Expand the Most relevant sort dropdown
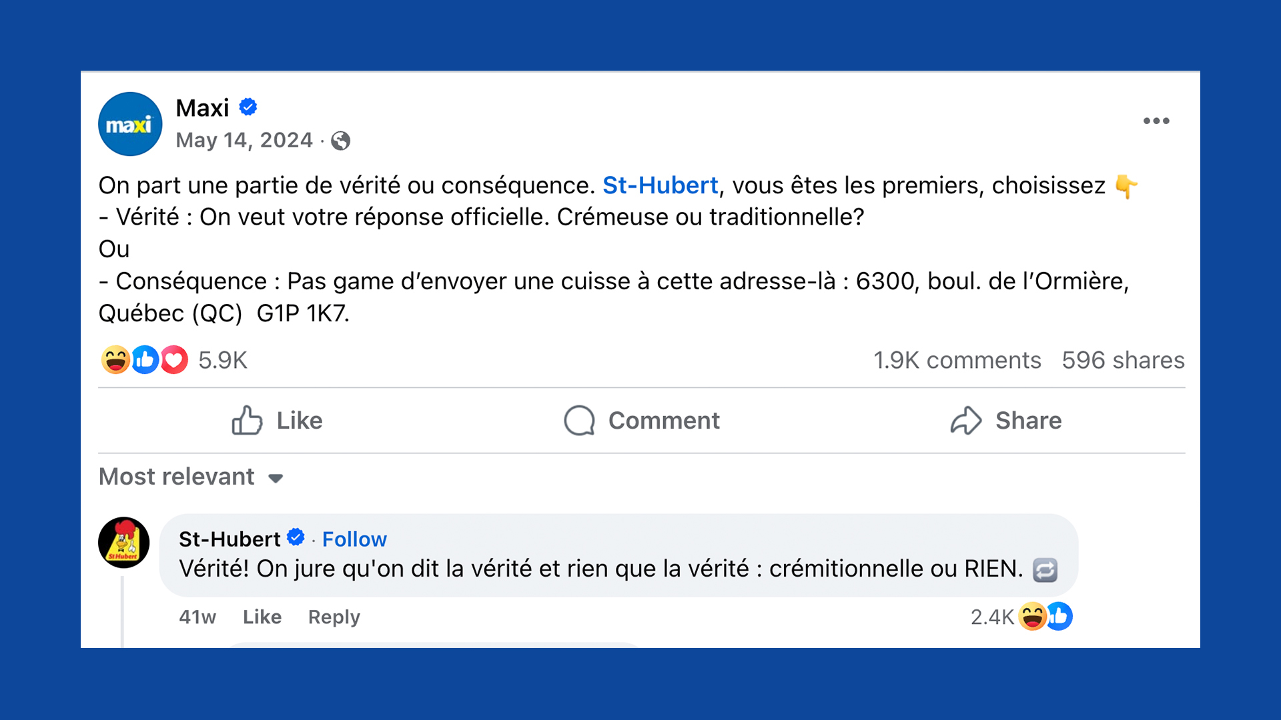 tap(191, 477)
